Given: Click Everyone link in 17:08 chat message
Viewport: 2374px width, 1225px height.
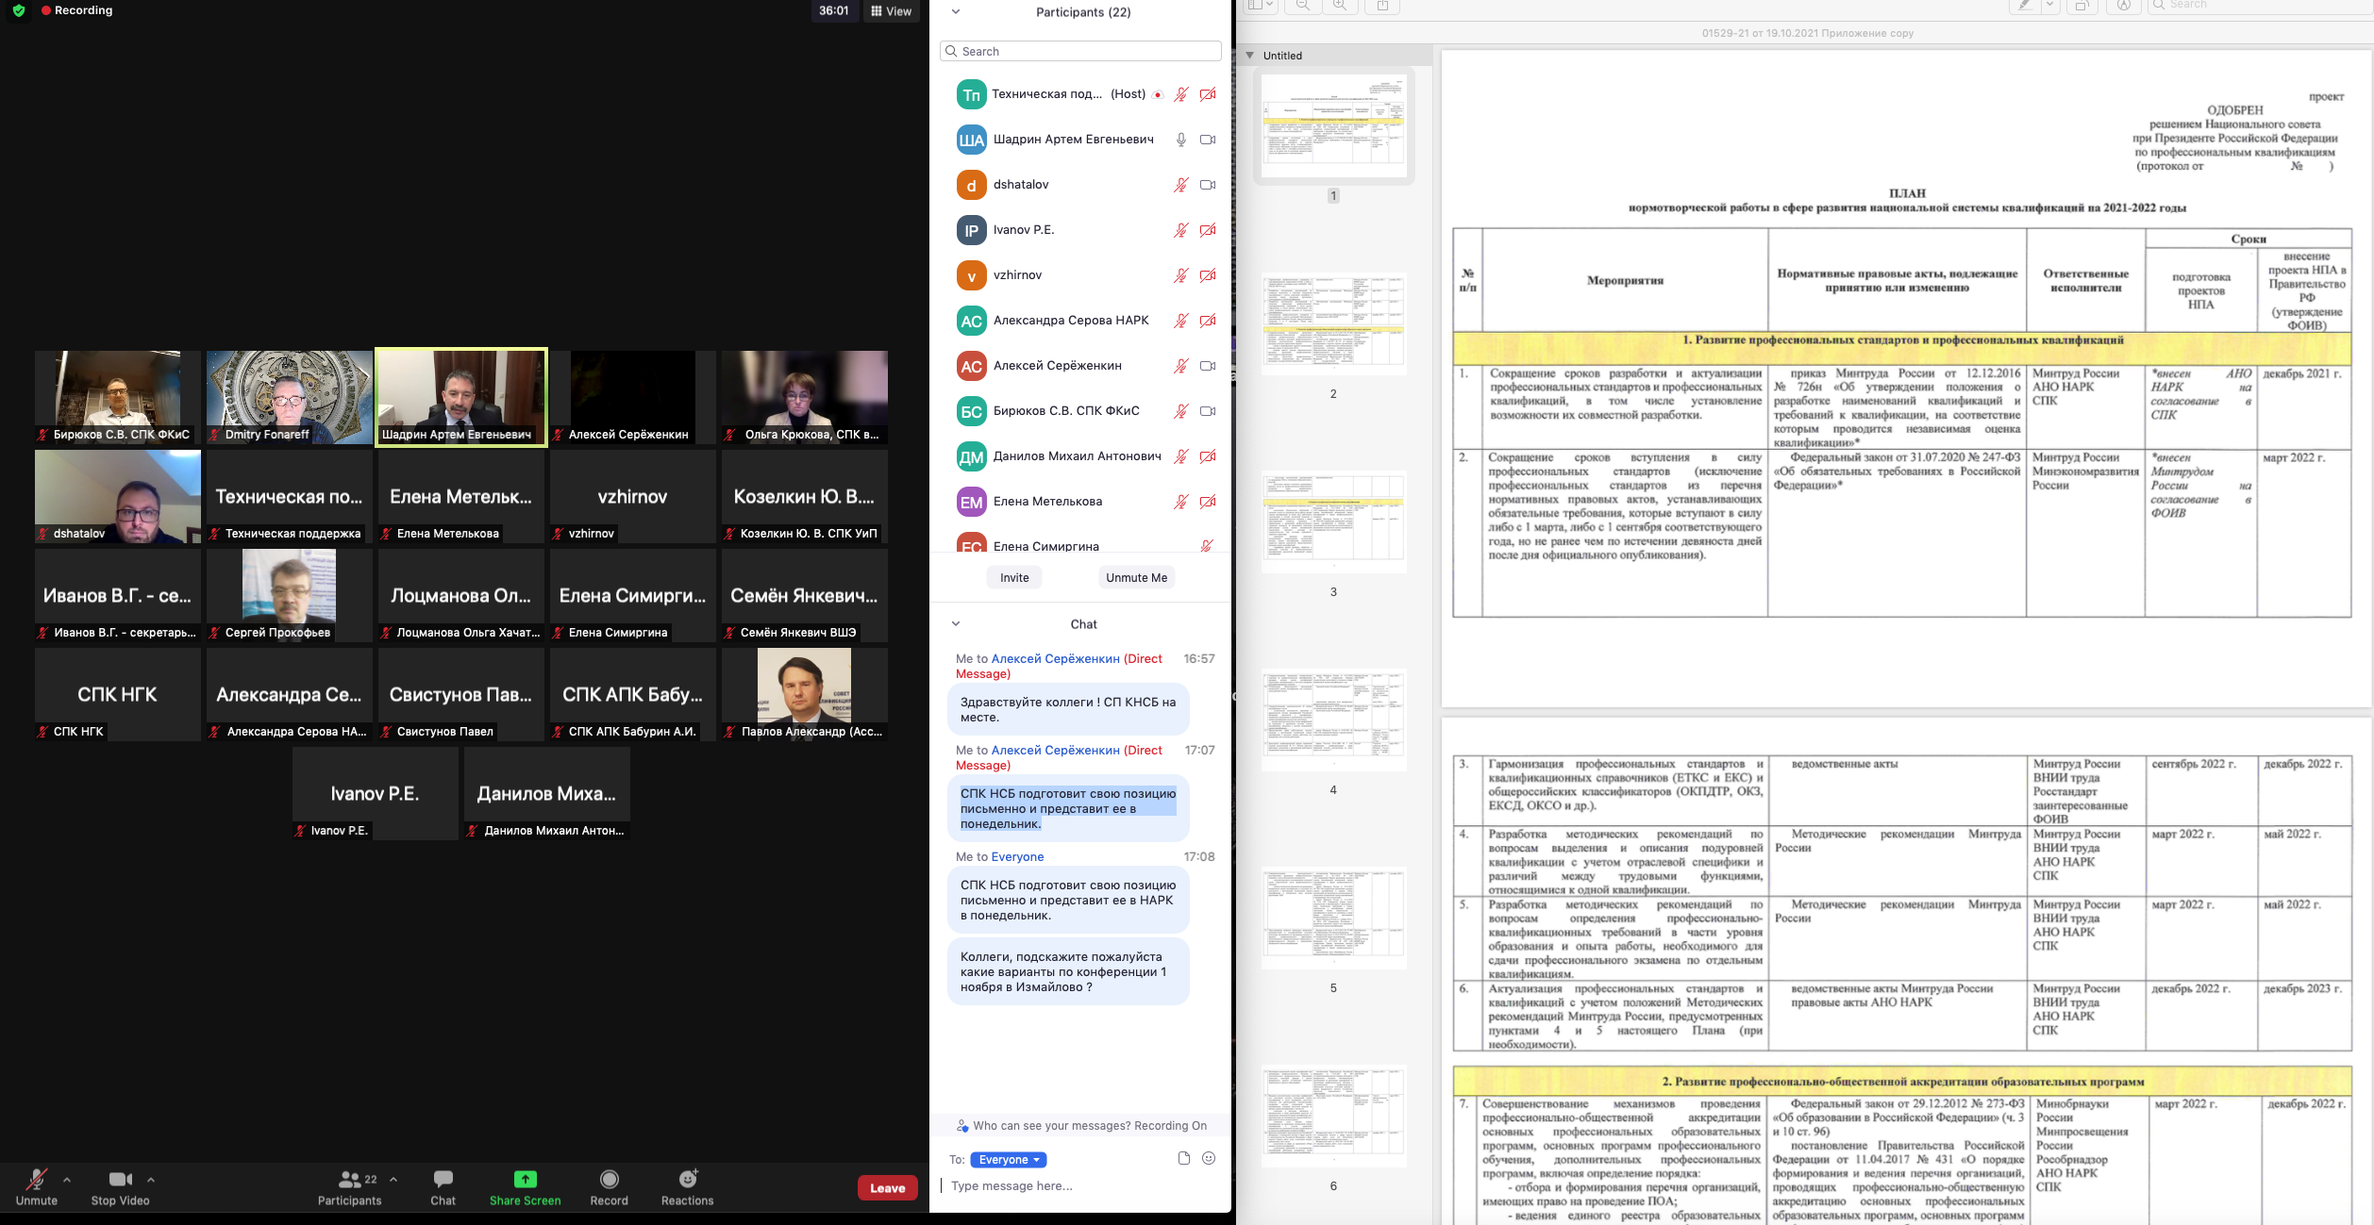Looking at the screenshot, I should click(x=1017, y=856).
